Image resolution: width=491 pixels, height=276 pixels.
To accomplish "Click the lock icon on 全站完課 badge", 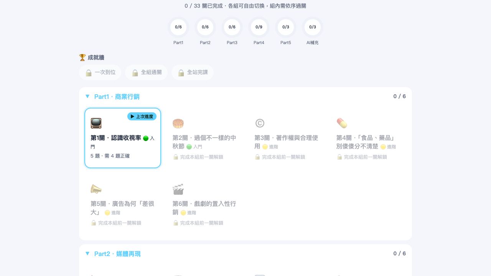I will 181,72.
